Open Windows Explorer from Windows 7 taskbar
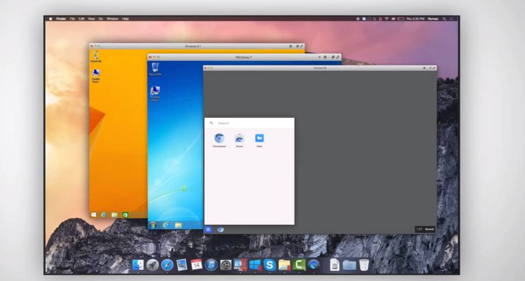The height and width of the screenshot is (281, 525). point(178,225)
